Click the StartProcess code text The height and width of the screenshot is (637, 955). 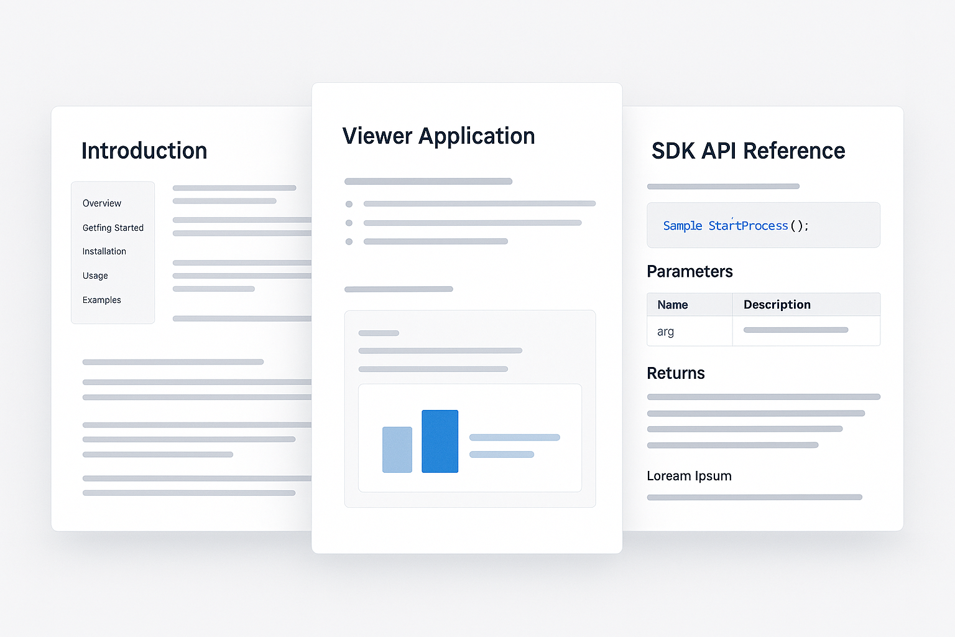[x=748, y=226]
